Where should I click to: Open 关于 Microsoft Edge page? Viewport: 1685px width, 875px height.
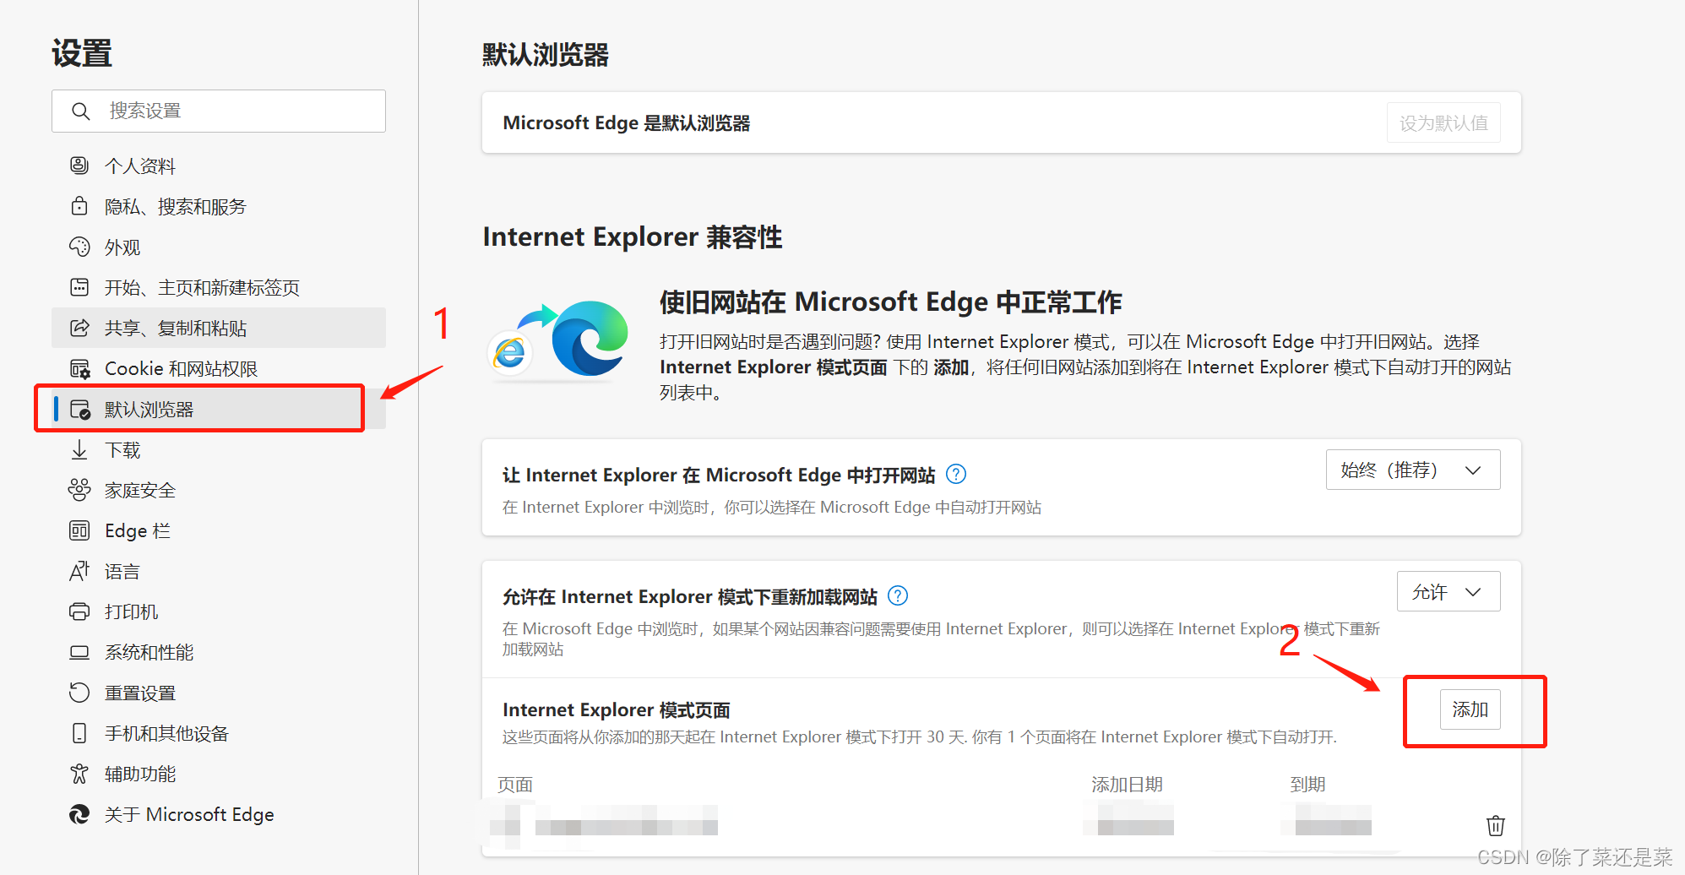pyautogui.click(x=219, y=814)
